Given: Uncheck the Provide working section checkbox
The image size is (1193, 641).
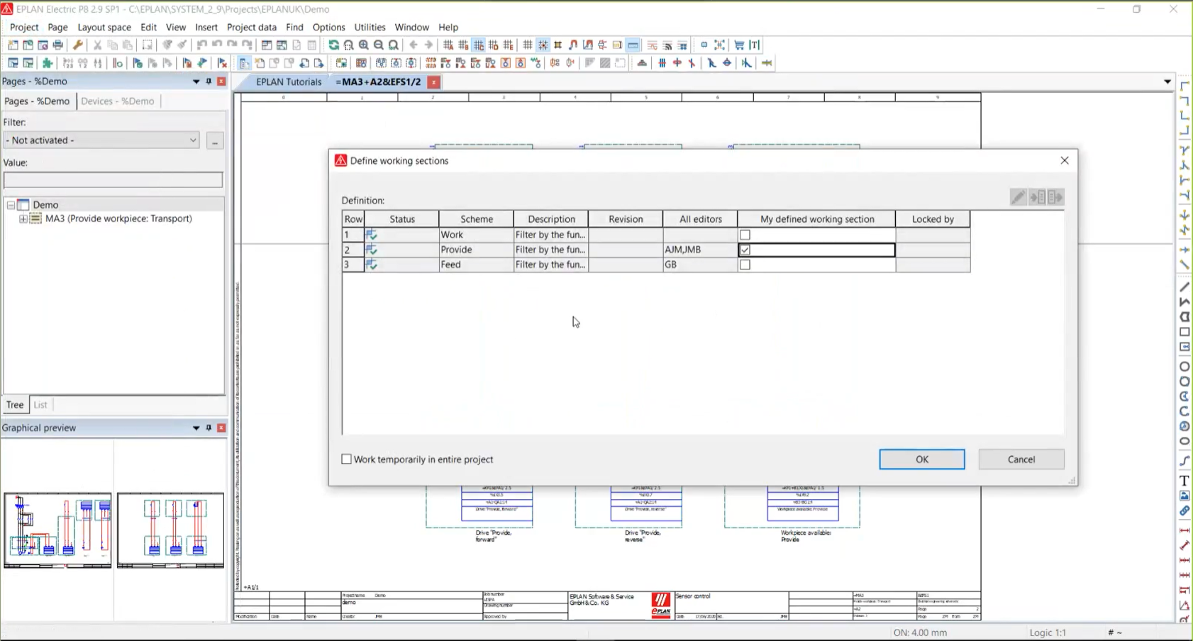Looking at the screenshot, I should pos(745,250).
